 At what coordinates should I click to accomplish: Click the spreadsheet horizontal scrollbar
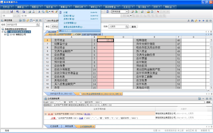101,90
